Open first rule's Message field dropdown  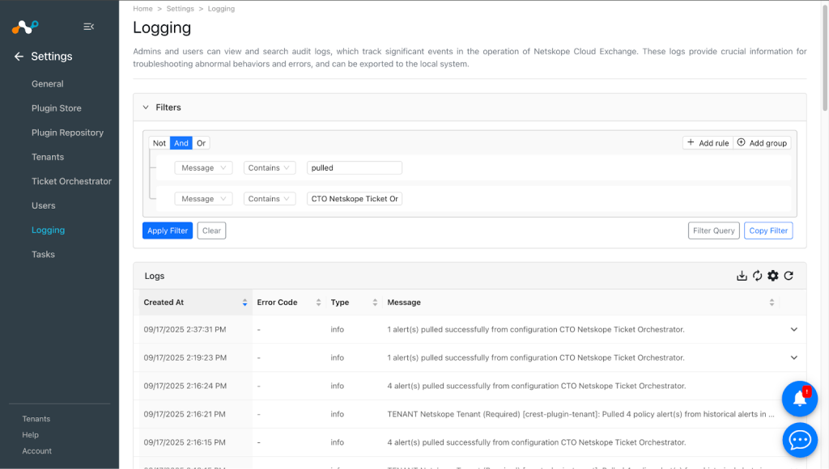coord(203,168)
